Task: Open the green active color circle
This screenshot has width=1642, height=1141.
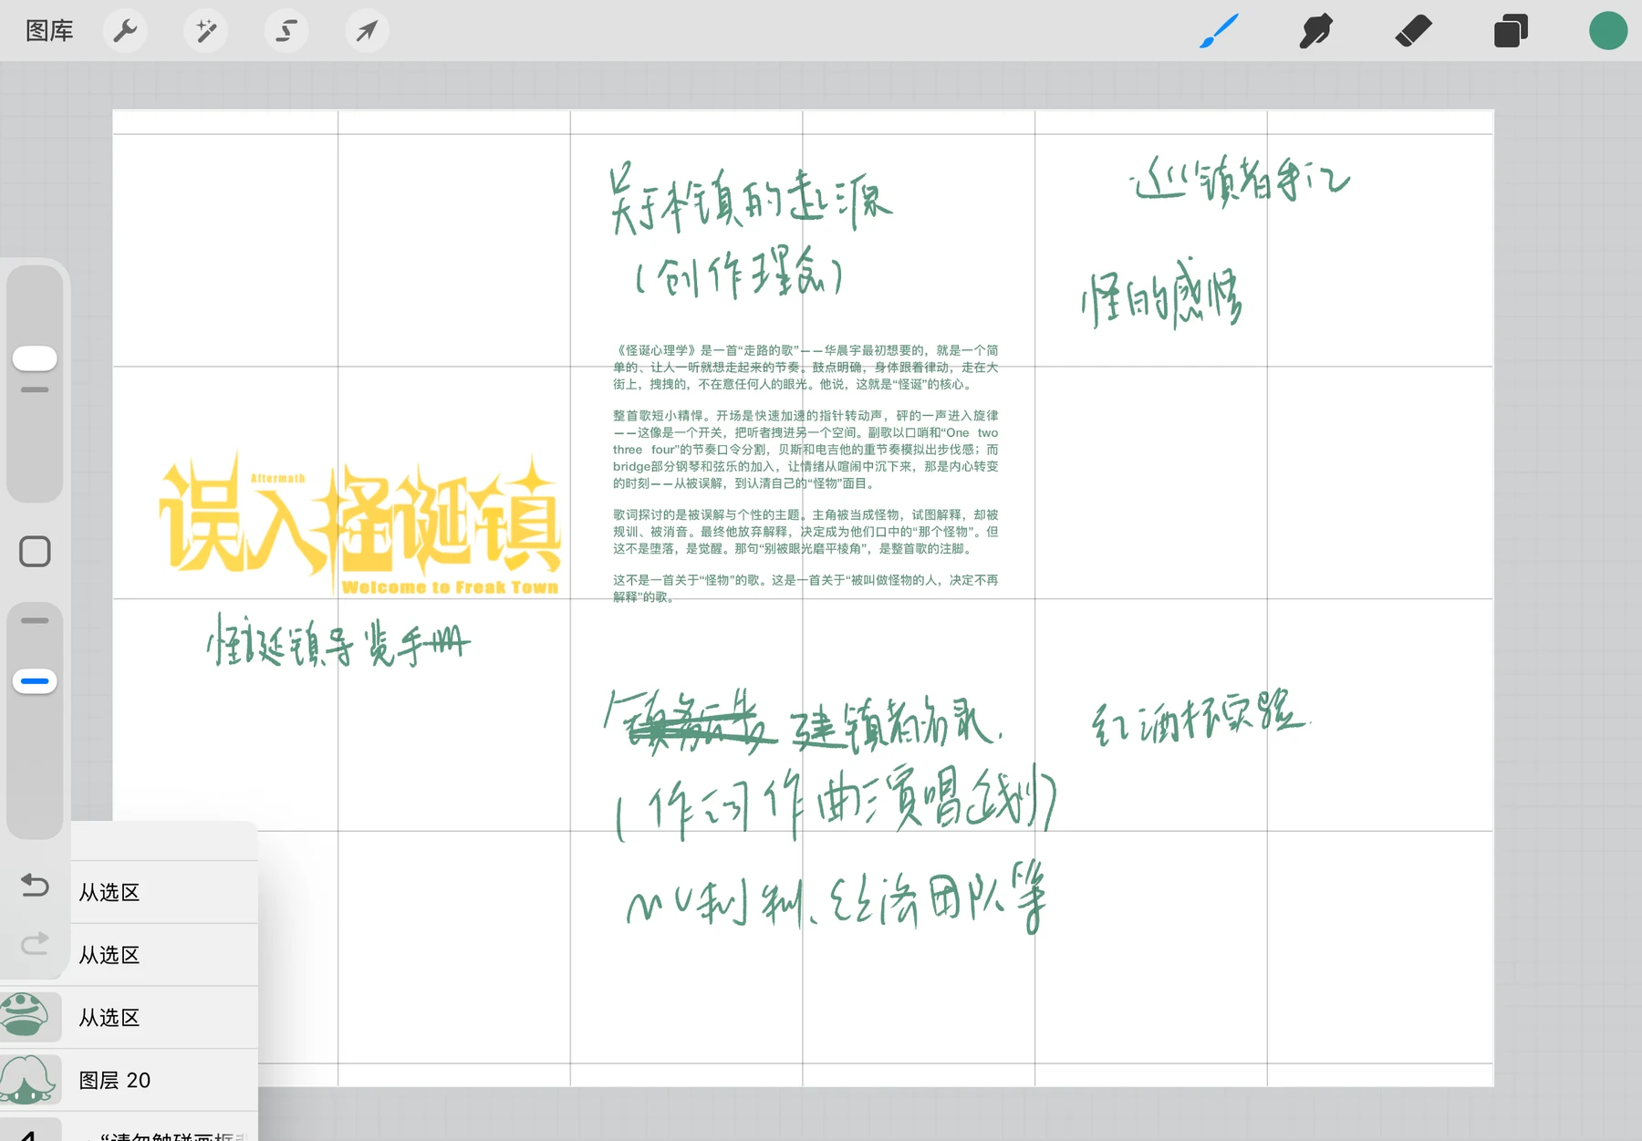Action: point(1608,31)
